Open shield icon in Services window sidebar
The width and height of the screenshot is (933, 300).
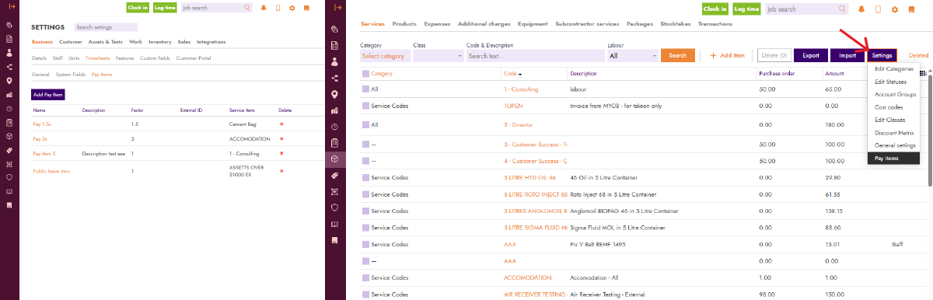(334, 208)
